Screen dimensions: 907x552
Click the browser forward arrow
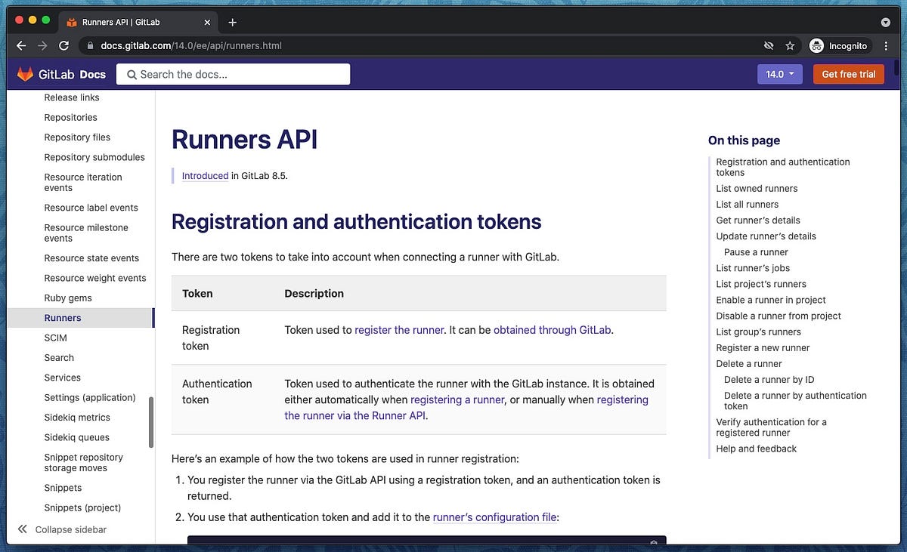(42, 46)
